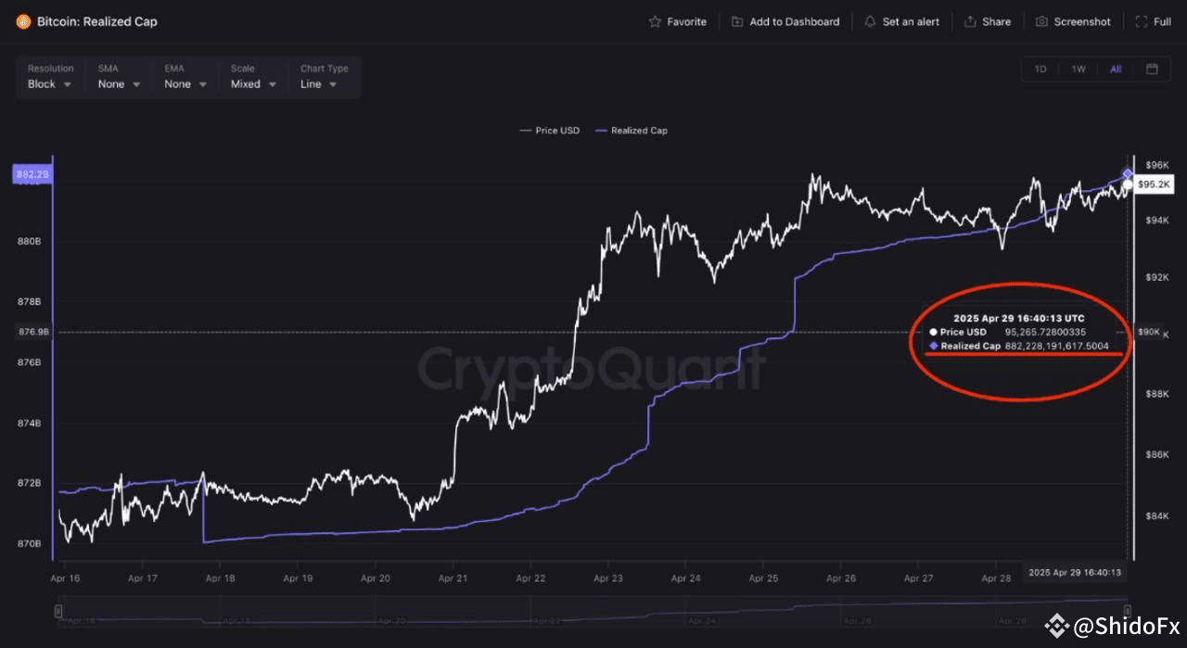Open the EMA dropdown
This screenshot has width=1187, height=648.
[185, 83]
